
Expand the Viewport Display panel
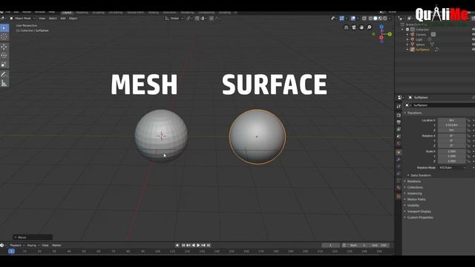click(x=419, y=211)
